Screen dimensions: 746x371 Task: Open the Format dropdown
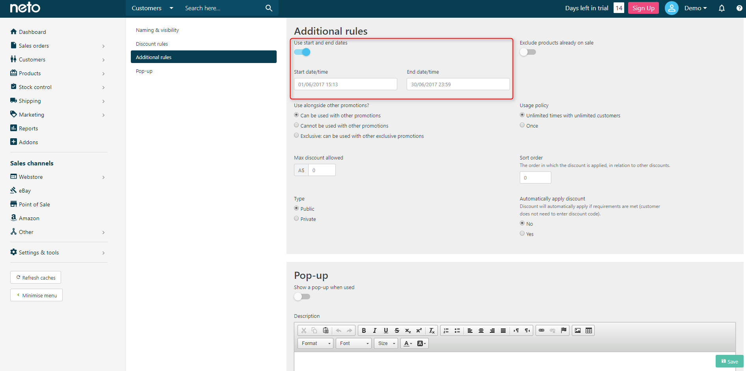pos(315,343)
